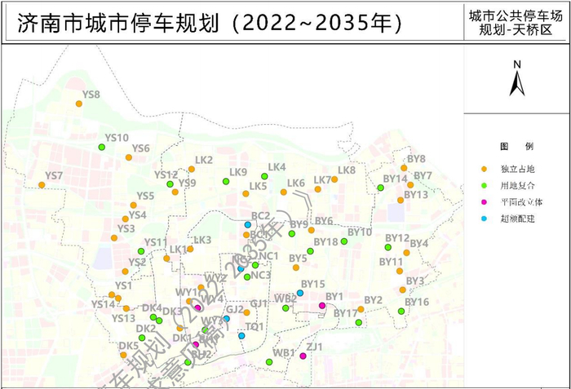The width and height of the screenshot is (571, 389).
Task: Click the BY7 label text
Action: point(423,175)
